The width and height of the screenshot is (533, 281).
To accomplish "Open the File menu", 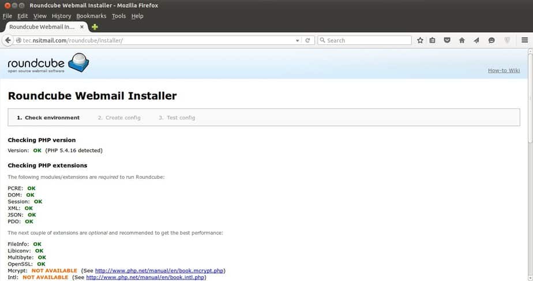I will coord(7,16).
